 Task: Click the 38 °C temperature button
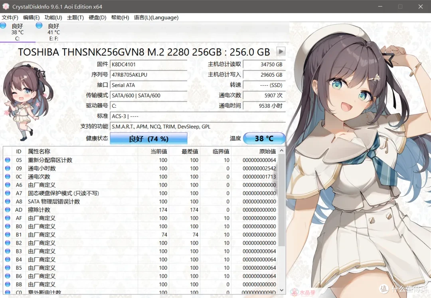[264, 138]
